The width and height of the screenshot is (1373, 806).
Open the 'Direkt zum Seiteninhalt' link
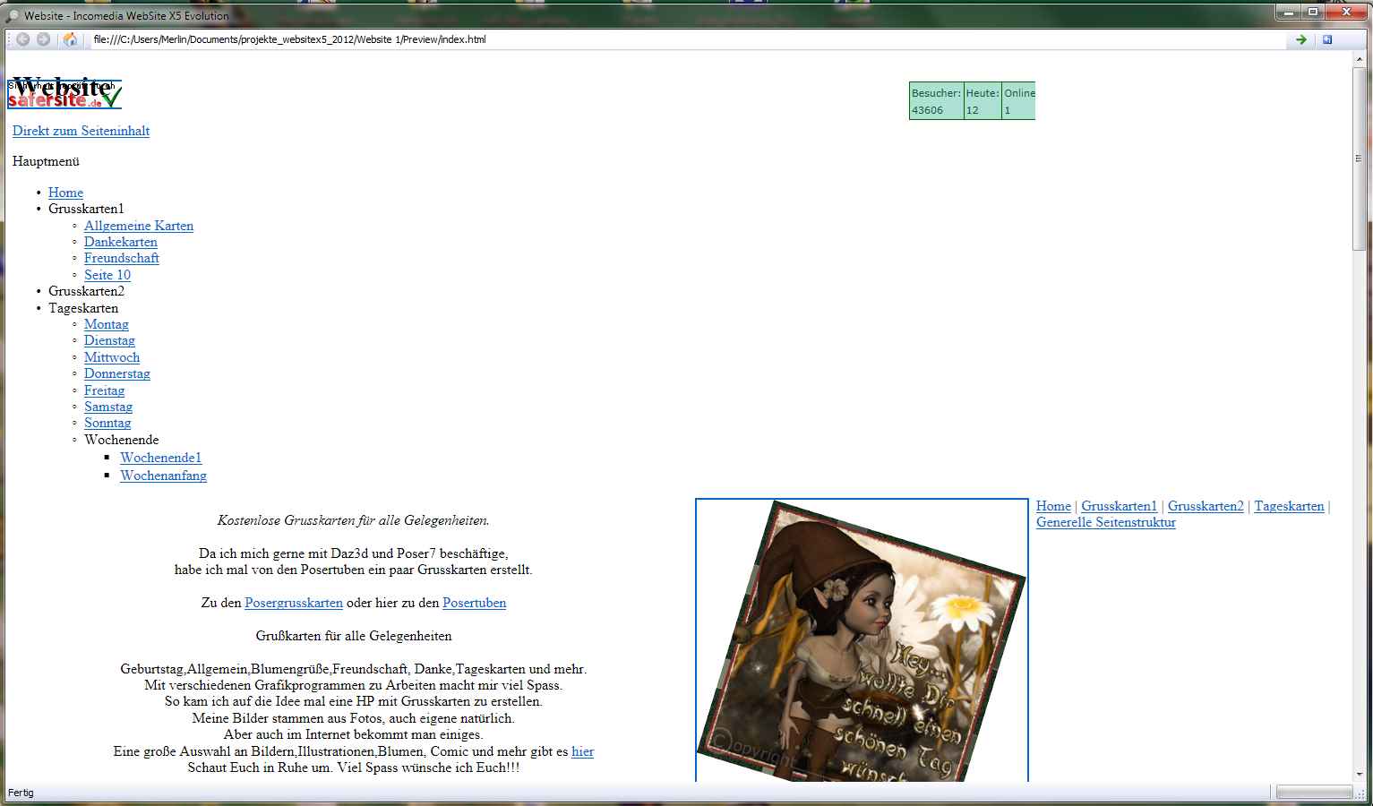81,131
